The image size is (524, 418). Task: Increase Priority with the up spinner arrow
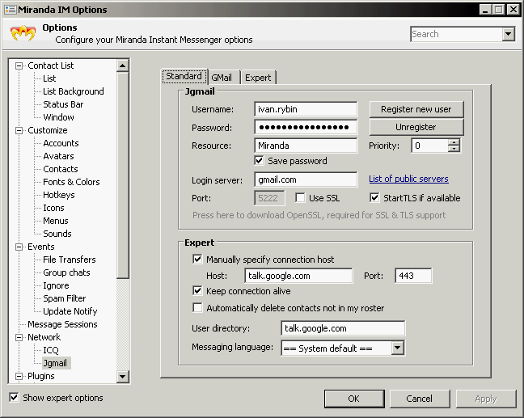click(454, 142)
